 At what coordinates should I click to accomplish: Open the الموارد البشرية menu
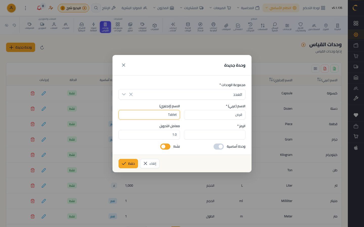(134, 8)
